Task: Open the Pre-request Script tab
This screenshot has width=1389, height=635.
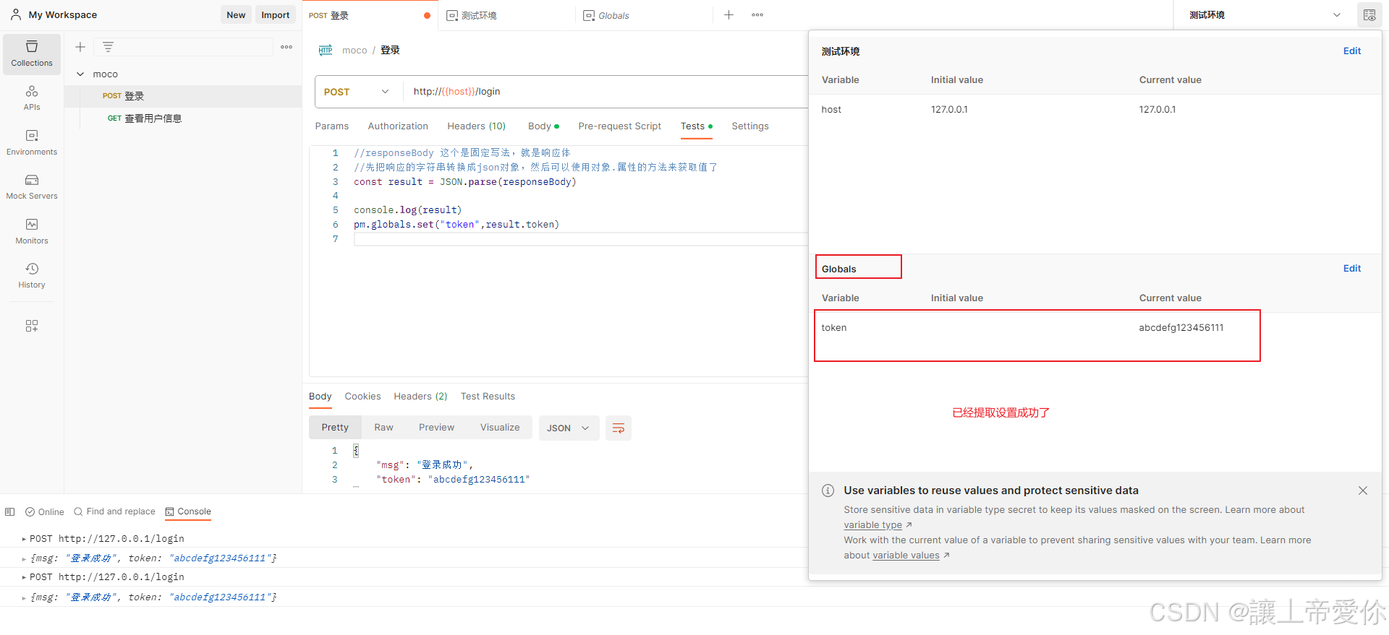Action: (x=619, y=126)
